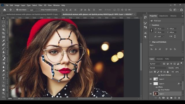Click the delete layer trash icon
The width and height of the screenshot is (185, 104).
click(x=179, y=98)
